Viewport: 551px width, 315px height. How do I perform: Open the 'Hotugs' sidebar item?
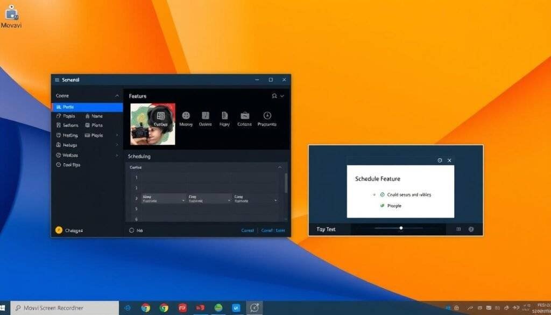67,145
